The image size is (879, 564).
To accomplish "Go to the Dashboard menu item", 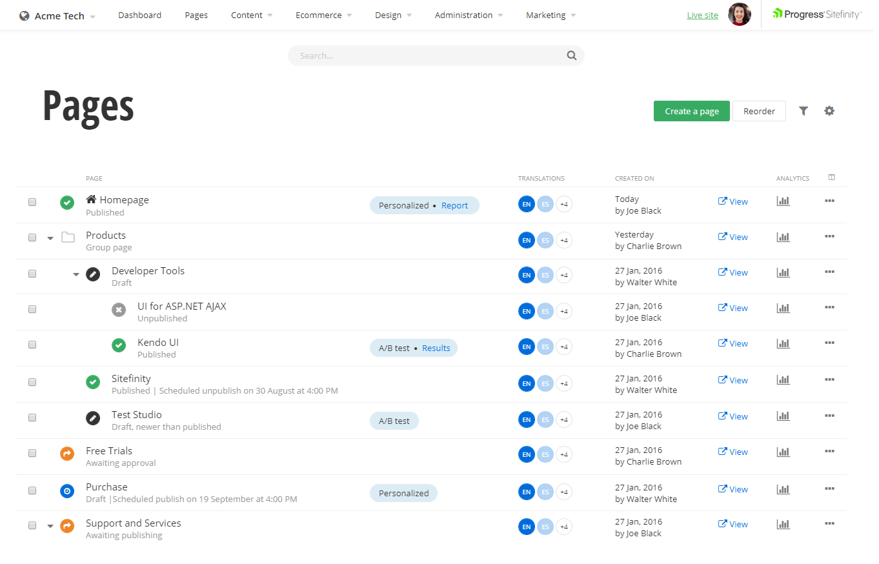I will tap(140, 15).
